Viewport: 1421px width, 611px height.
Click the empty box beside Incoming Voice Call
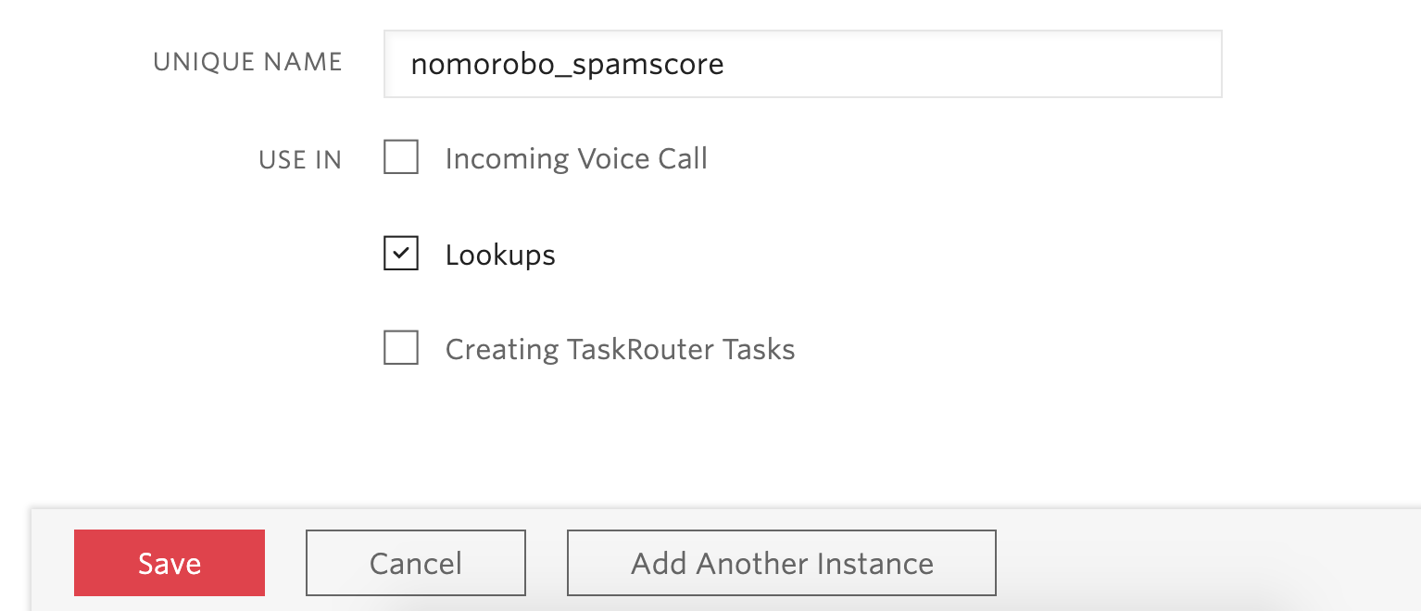pos(401,157)
